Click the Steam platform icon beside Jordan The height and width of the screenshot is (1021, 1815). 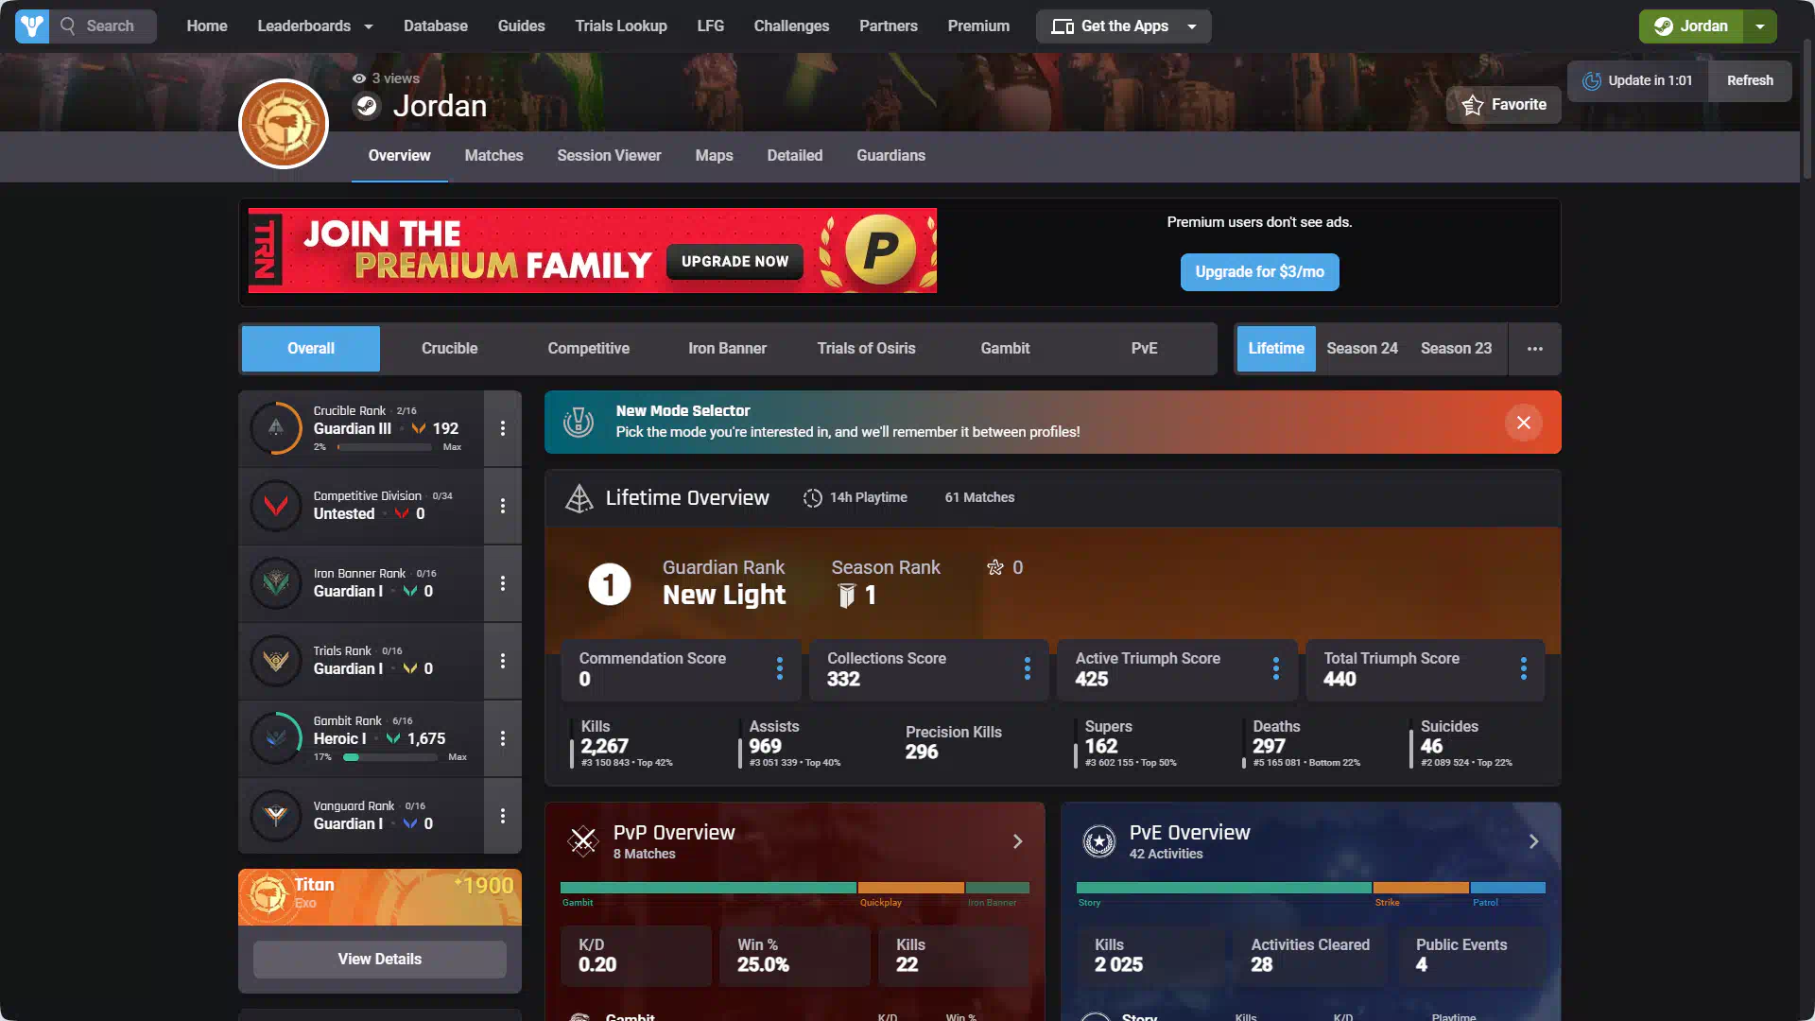[367, 106]
